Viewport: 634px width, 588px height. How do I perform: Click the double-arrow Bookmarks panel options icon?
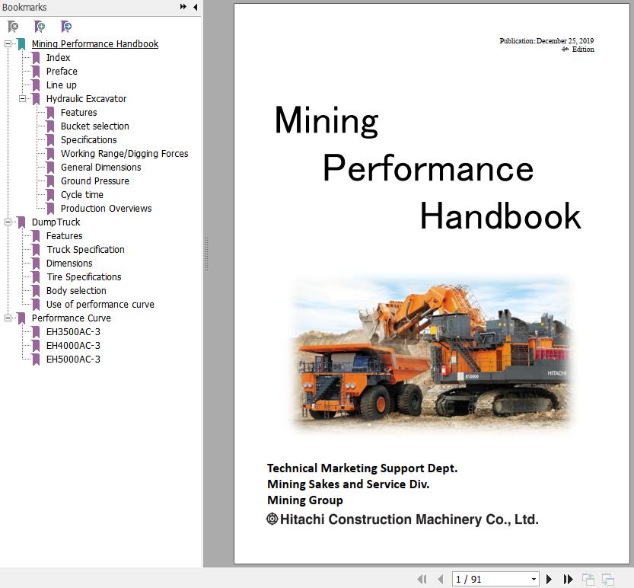tap(183, 7)
